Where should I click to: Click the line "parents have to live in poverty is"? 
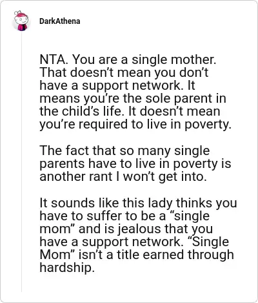(x=135, y=163)
